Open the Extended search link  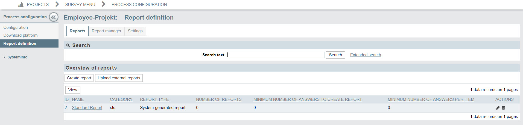366,55
